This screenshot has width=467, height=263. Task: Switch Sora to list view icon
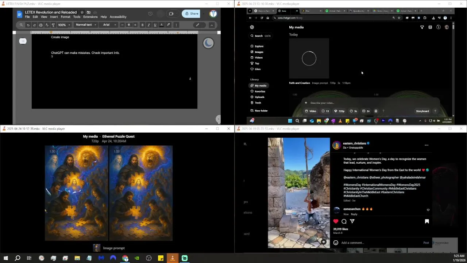click(x=430, y=27)
